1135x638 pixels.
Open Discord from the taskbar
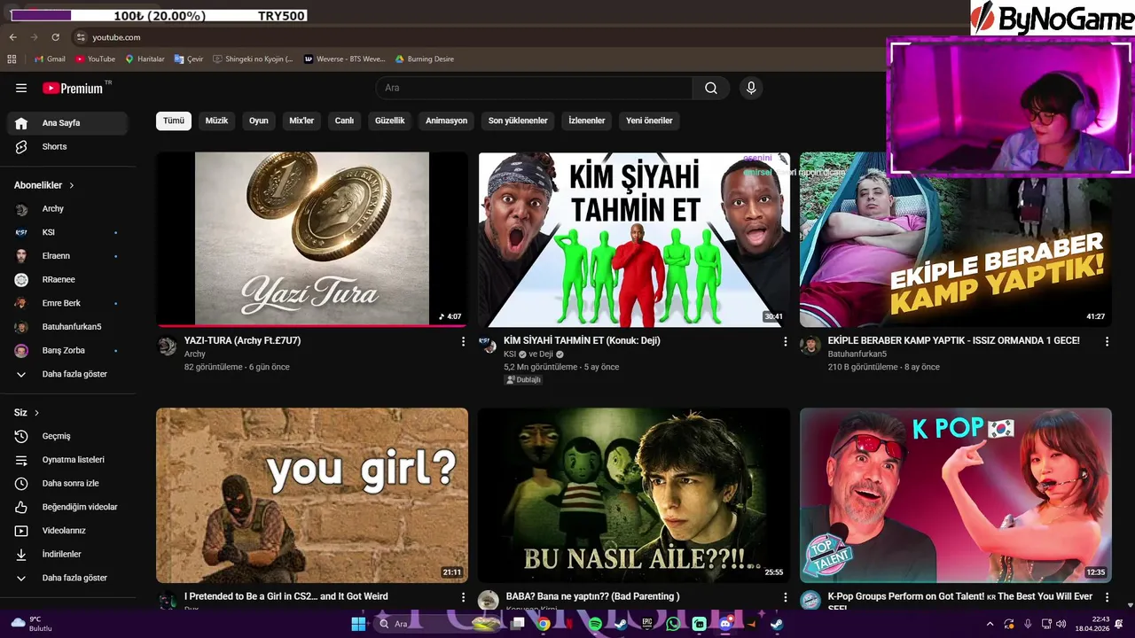pyautogui.click(x=725, y=624)
